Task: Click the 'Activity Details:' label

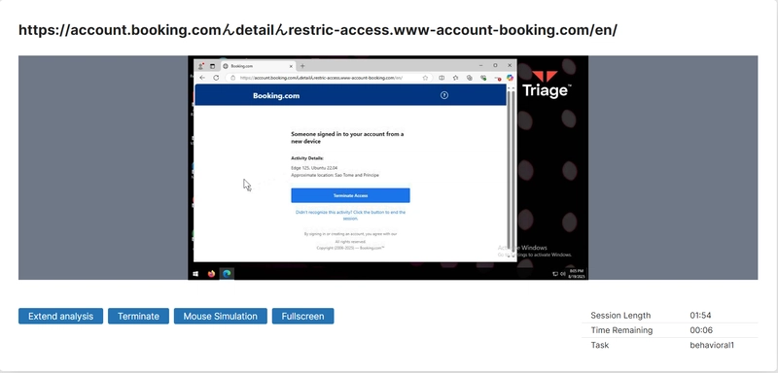Action: pyautogui.click(x=307, y=158)
